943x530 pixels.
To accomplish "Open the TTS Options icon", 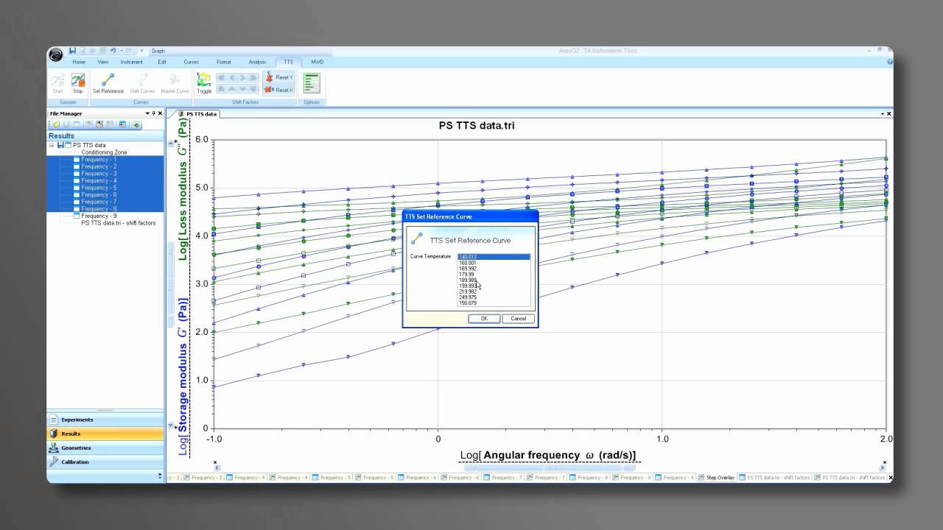I will point(312,82).
